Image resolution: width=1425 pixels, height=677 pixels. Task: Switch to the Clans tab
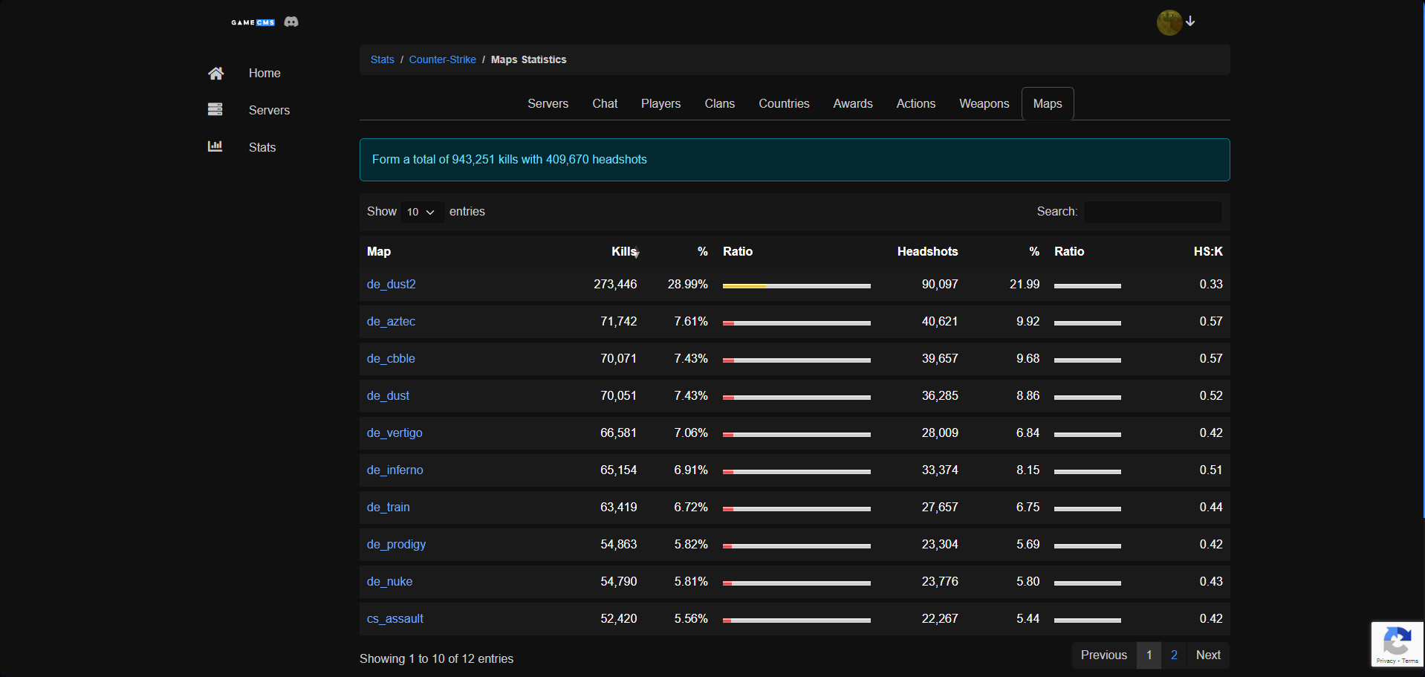[x=719, y=103]
